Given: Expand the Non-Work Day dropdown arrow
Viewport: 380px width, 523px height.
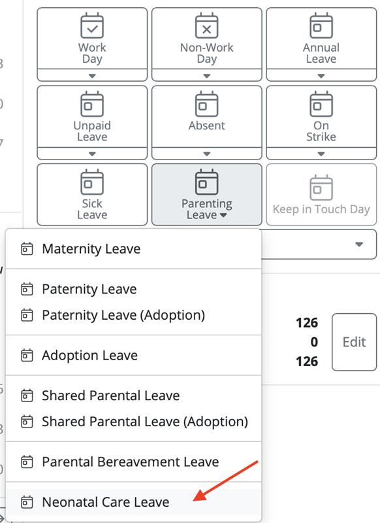Looking at the screenshot, I should pos(207,75).
